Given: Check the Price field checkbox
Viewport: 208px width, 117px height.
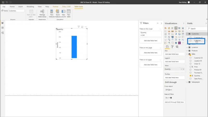Looking at the screenshot, I should click(191, 67).
